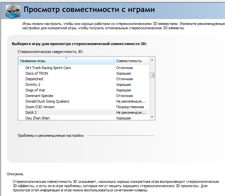Click sort arrow indicator above 'Название игры'
This screenshot has height=196, width=225.
tap(66, 58)
